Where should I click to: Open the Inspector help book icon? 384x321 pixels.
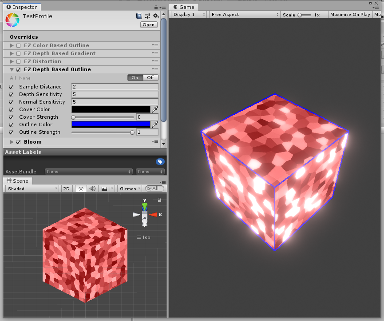pos(139,16)
